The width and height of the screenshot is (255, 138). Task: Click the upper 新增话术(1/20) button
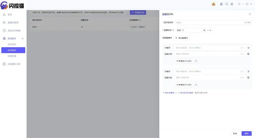point(184,61)
